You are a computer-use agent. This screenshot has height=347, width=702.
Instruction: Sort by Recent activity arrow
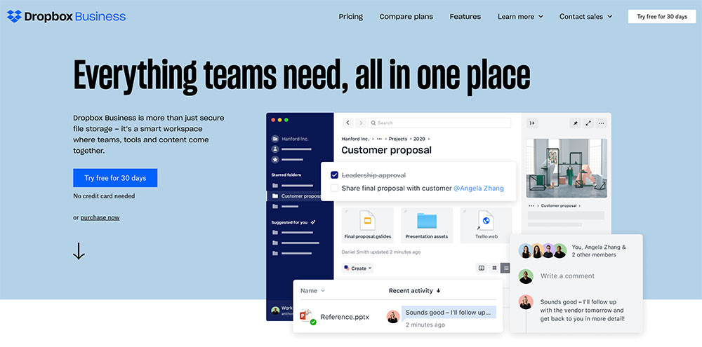click(x=438, y=291)
